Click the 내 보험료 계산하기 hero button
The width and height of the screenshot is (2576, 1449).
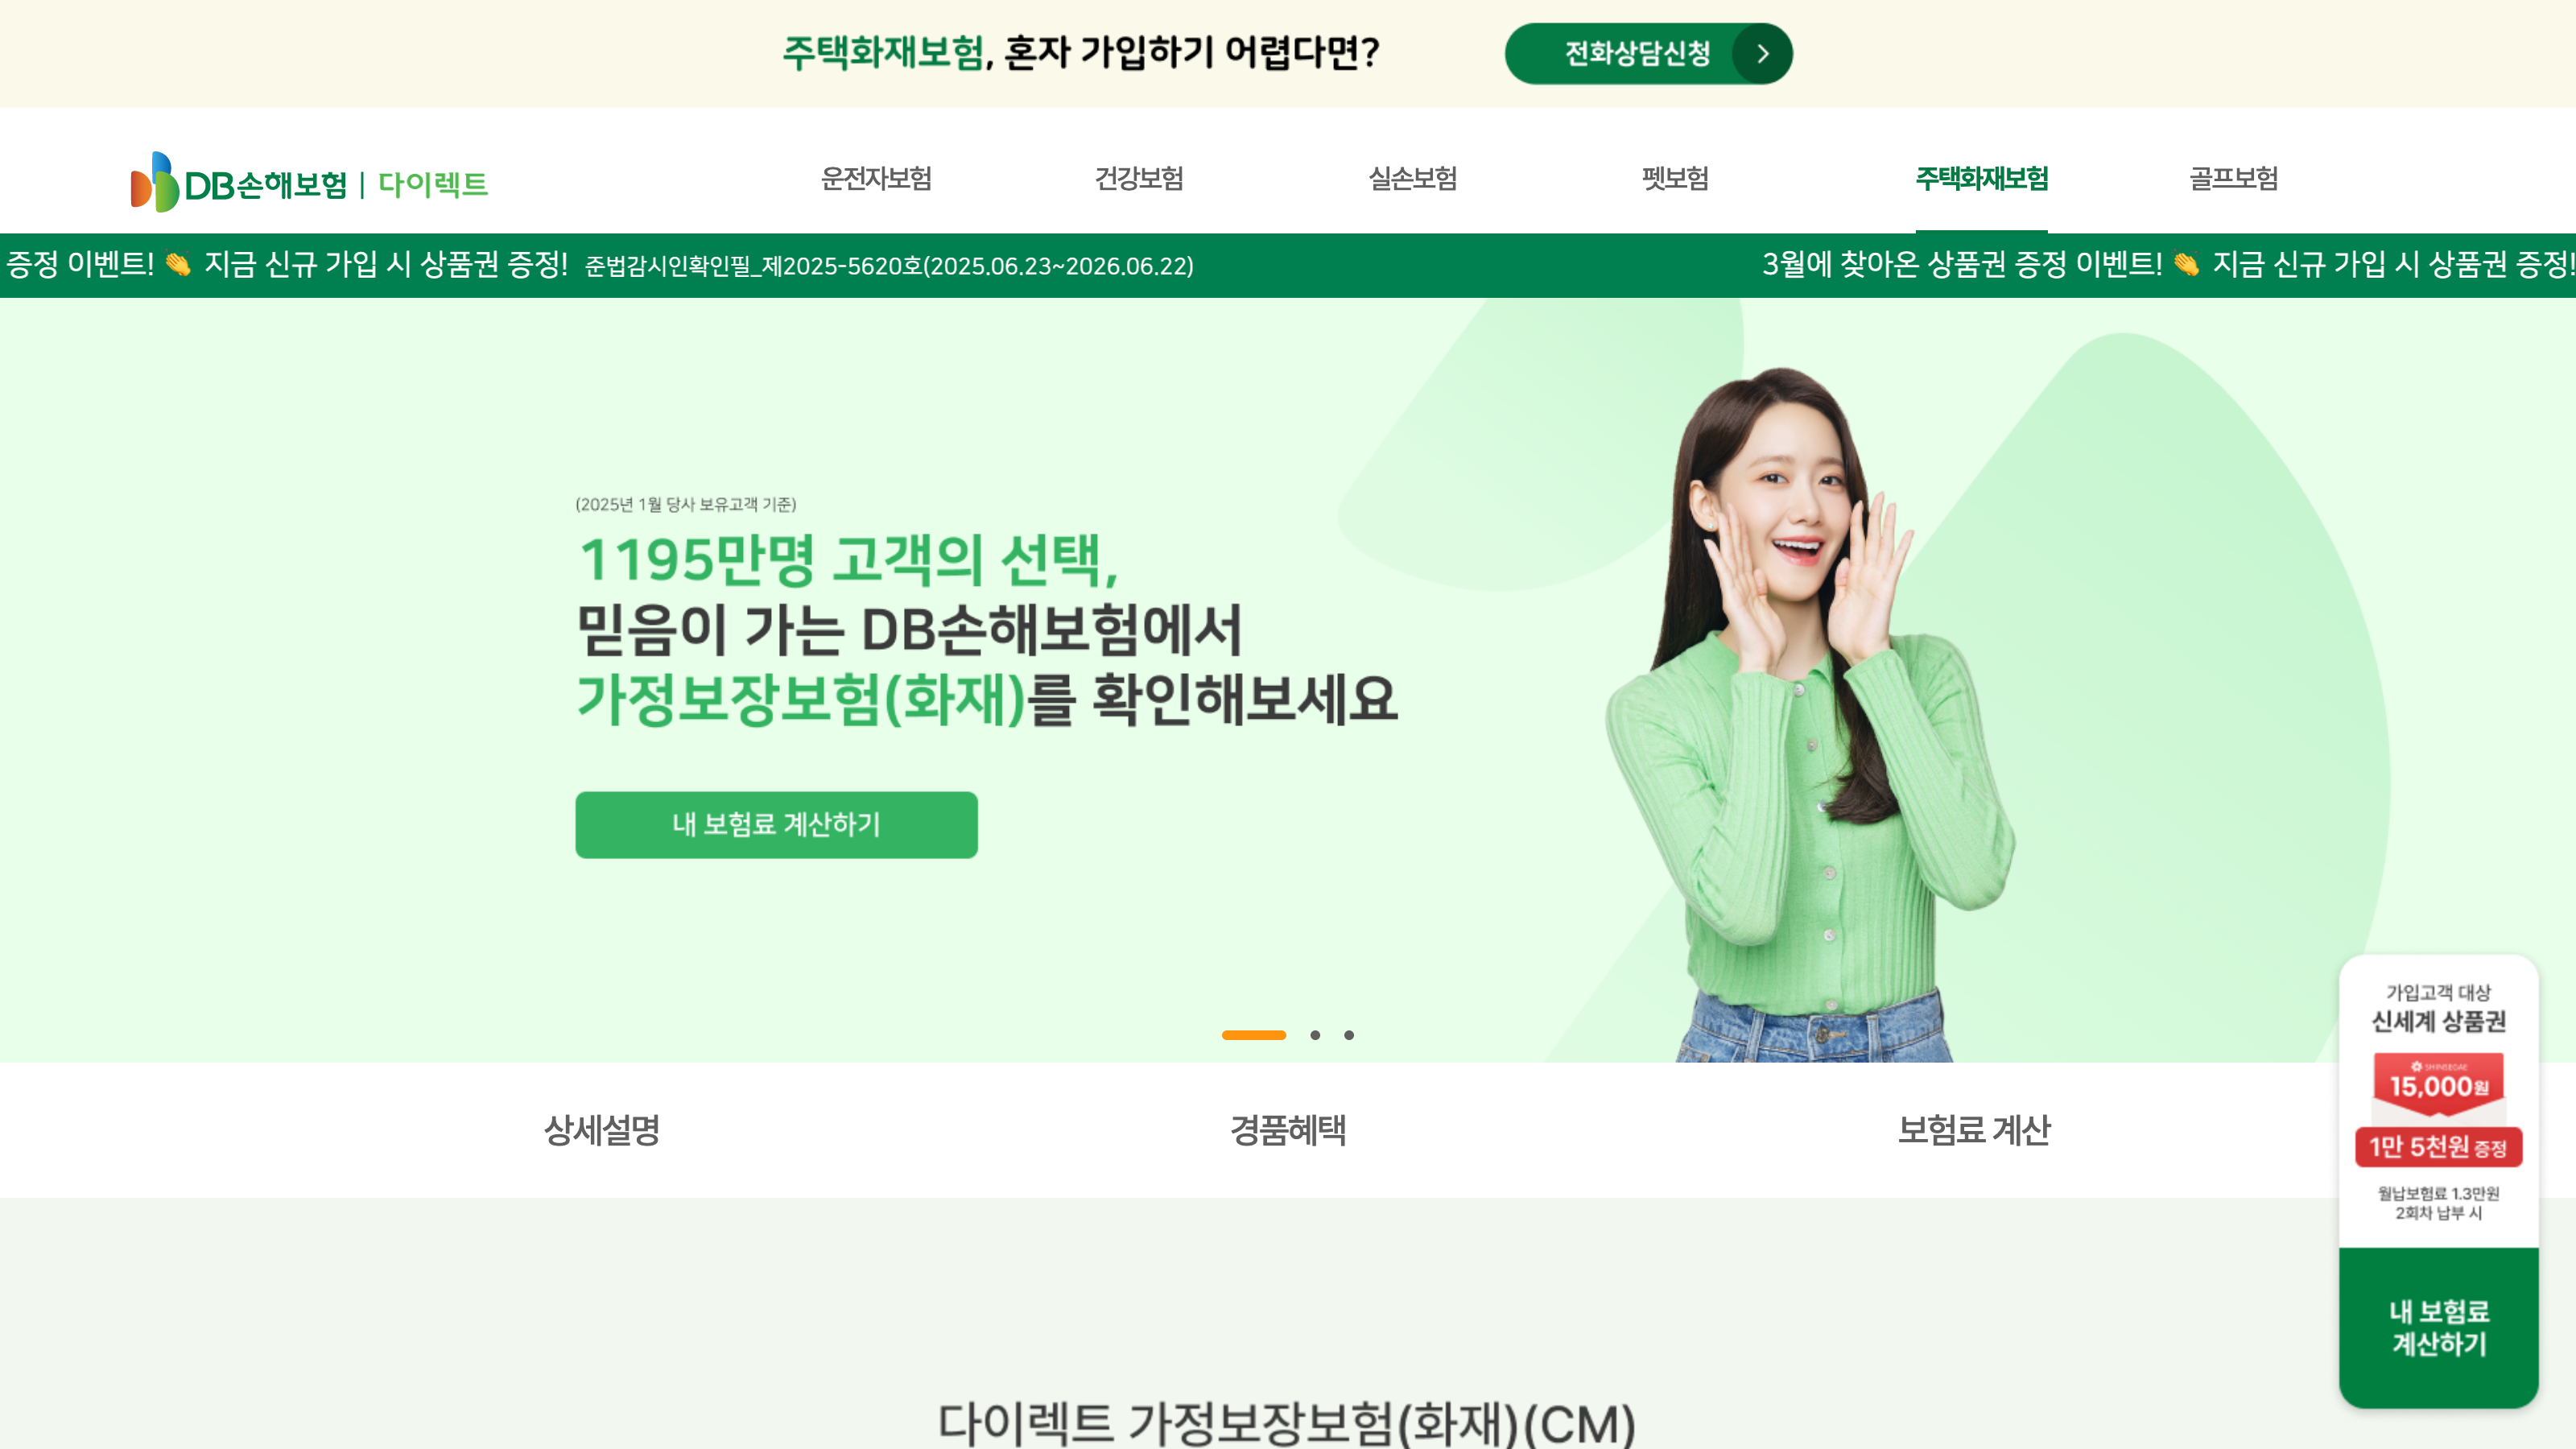[x=776, y=825]
